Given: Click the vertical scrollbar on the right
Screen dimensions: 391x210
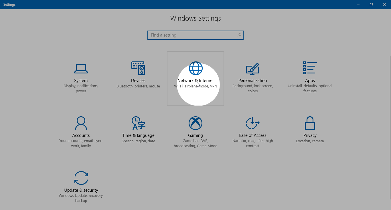Looking at the screenshot, I should [390, 127].
